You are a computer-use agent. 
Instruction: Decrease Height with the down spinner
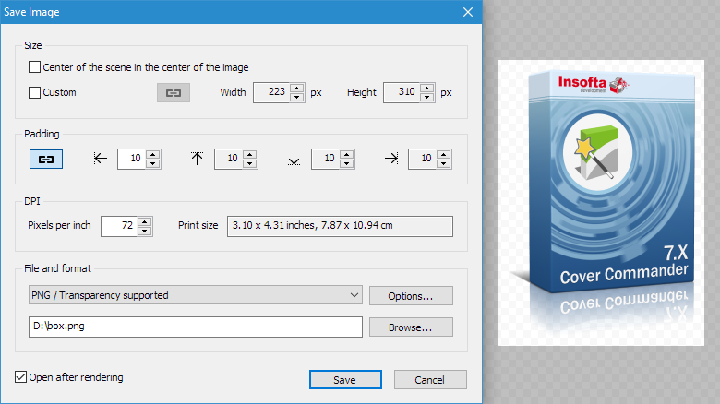[427, 98]
